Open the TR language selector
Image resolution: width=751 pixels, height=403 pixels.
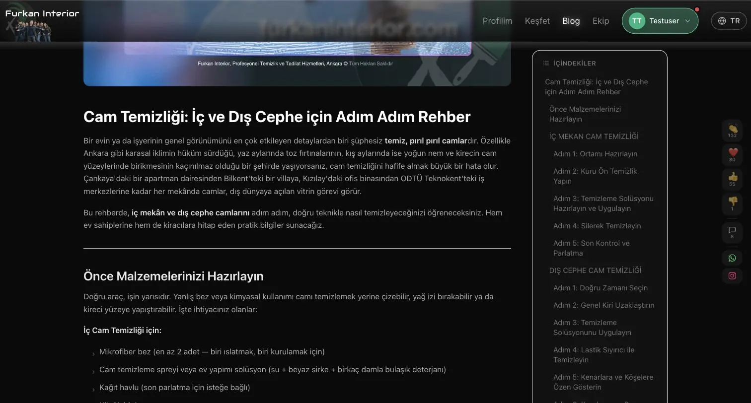point(729,21)
